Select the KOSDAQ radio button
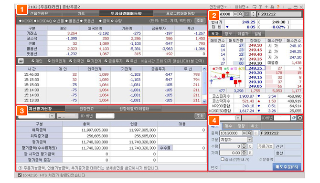The width and height of the screenshot is (320, 183). point(35,21)
